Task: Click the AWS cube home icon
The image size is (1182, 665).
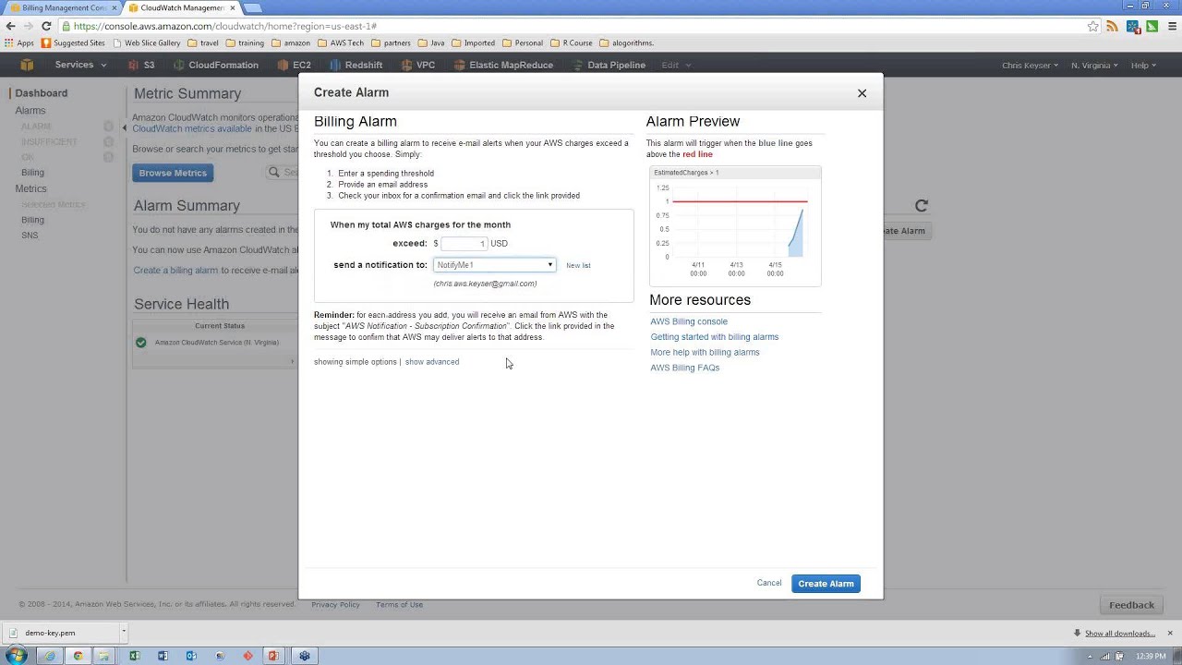Action: click(x=27, y=65)
